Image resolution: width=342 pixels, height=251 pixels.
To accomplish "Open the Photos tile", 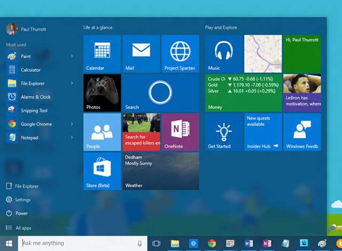I will click(x=102, y=93).
